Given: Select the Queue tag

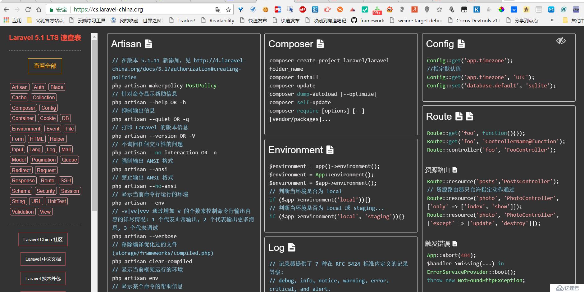Looking at the screenshot, I should click(69, 160).
